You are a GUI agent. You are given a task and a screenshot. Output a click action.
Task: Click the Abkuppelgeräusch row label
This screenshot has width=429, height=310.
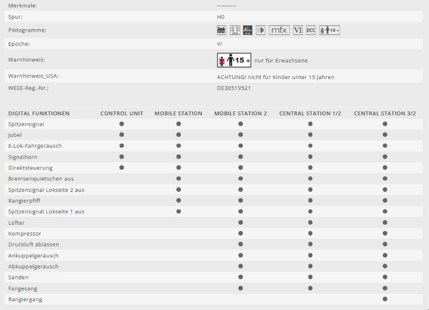pos(33,266)
